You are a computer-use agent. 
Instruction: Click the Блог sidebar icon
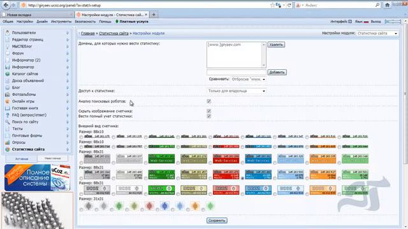8,88
